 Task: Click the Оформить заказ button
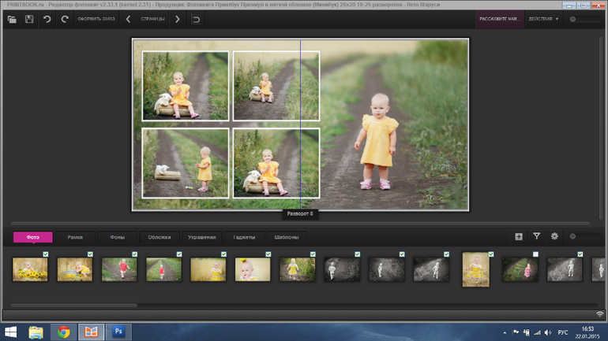(x=96, y=19)
